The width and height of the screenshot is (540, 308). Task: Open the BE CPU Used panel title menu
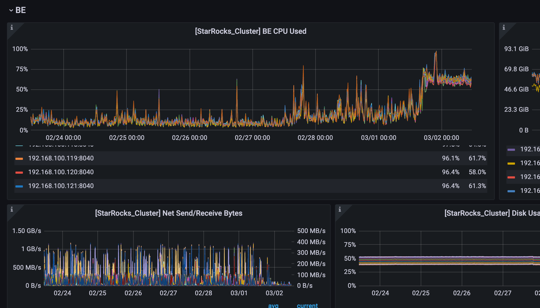pyautogui.click(x=251, y=31)
